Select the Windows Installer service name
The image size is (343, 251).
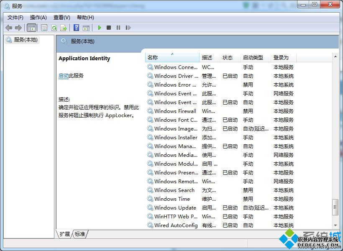point(176,138)
